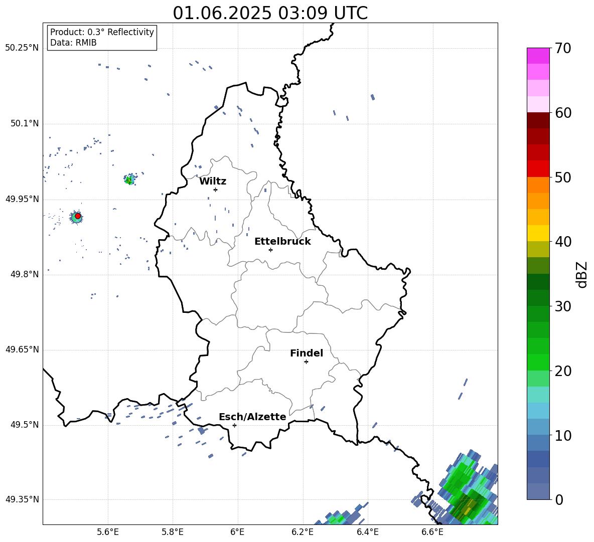Click the Wiltz city label

(213, 182)
